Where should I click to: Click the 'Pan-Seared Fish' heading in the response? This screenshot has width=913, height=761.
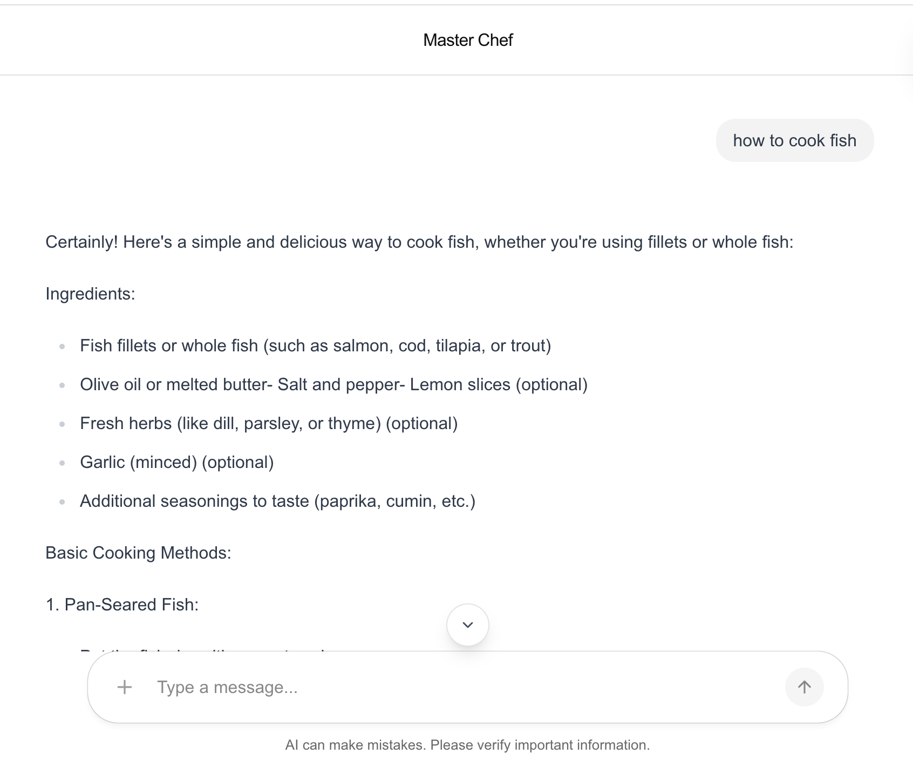(122, 604)
